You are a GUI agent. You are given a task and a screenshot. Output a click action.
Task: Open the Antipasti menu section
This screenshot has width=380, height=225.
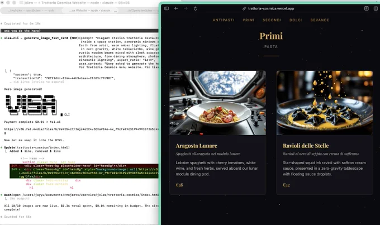(224, 20)
